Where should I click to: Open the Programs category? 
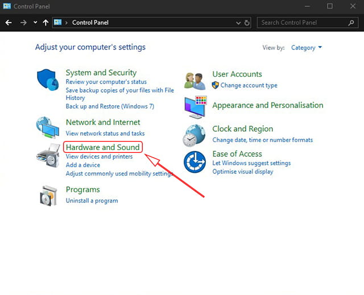pyautogui.click(x=83, y=189)
